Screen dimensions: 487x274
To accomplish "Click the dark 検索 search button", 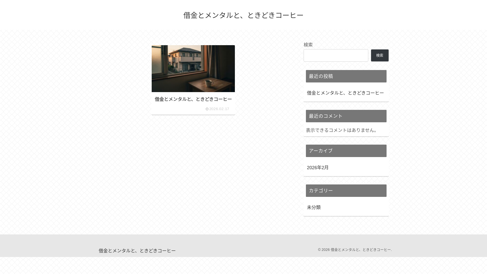I will coord(380,55).
